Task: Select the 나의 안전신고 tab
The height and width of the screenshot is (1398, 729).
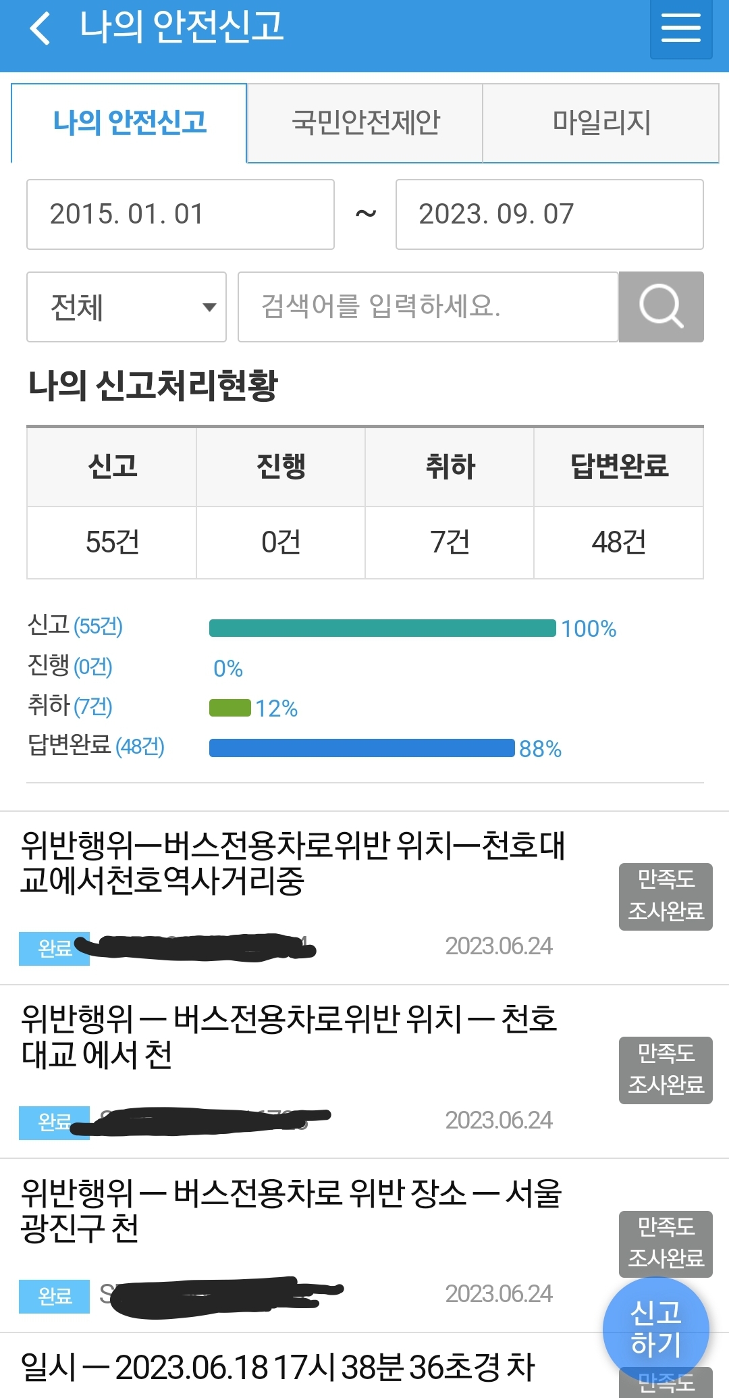Action: tap(130, 123)
